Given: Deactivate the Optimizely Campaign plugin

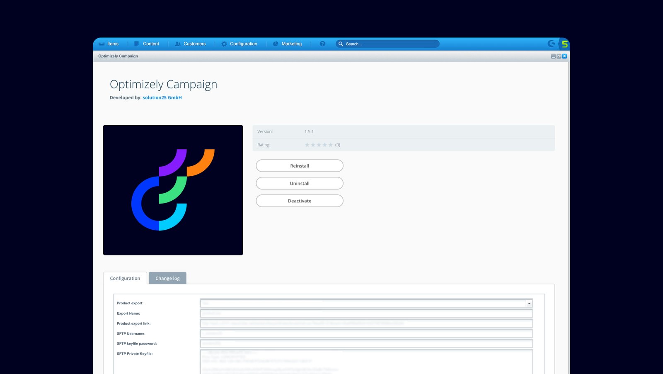Looking at the screenshot, I should [299, 201].
